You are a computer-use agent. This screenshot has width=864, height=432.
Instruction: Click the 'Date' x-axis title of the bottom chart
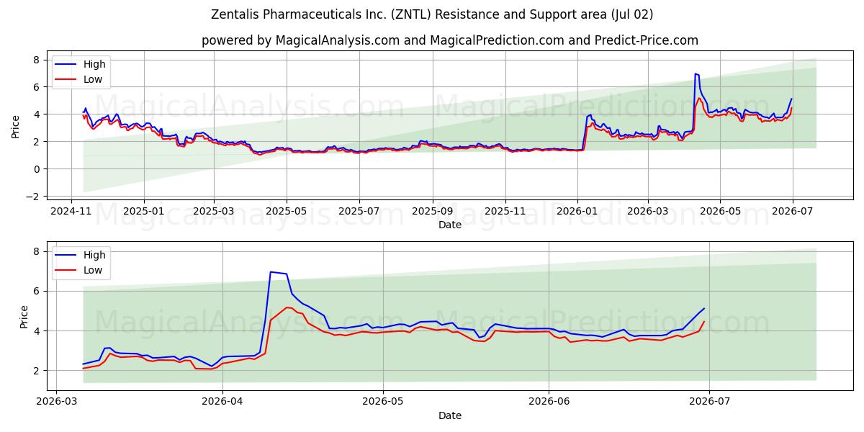pos(450,415)
